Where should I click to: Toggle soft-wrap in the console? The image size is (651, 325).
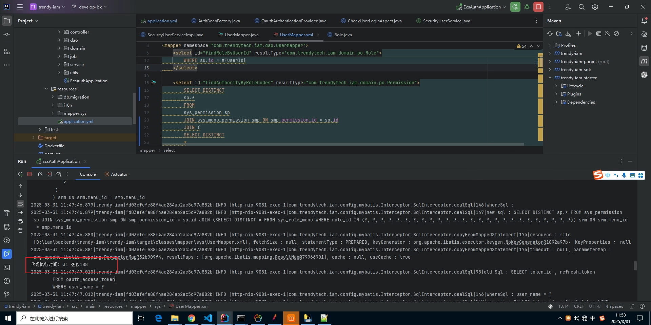point(20,204)
